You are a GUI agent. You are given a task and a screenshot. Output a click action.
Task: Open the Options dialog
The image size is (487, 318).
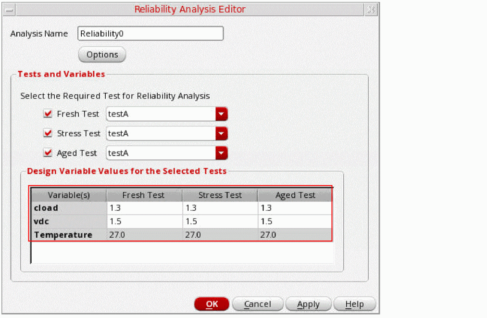[102, 55]
